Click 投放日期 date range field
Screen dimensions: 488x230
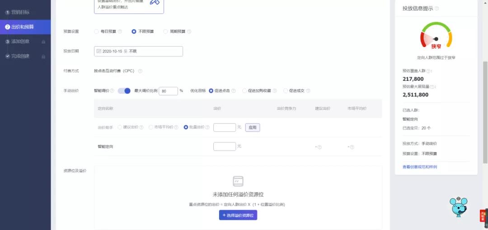tap(138, 52)
